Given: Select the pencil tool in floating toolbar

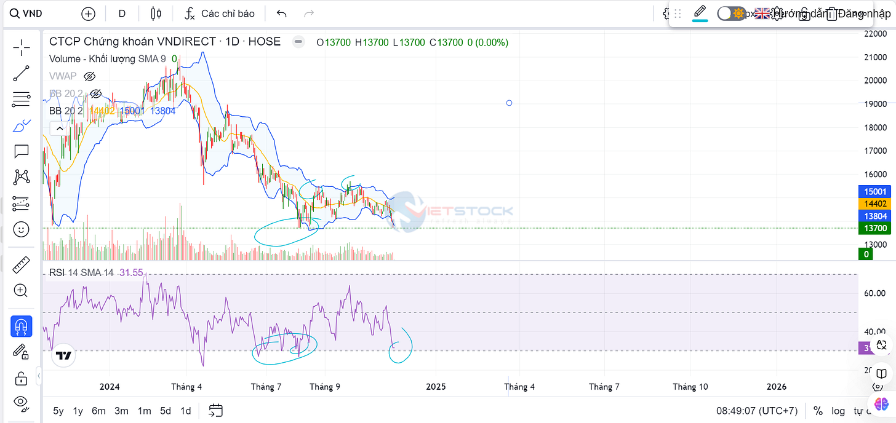Looking at the screenshot, I should coord(700,12).
